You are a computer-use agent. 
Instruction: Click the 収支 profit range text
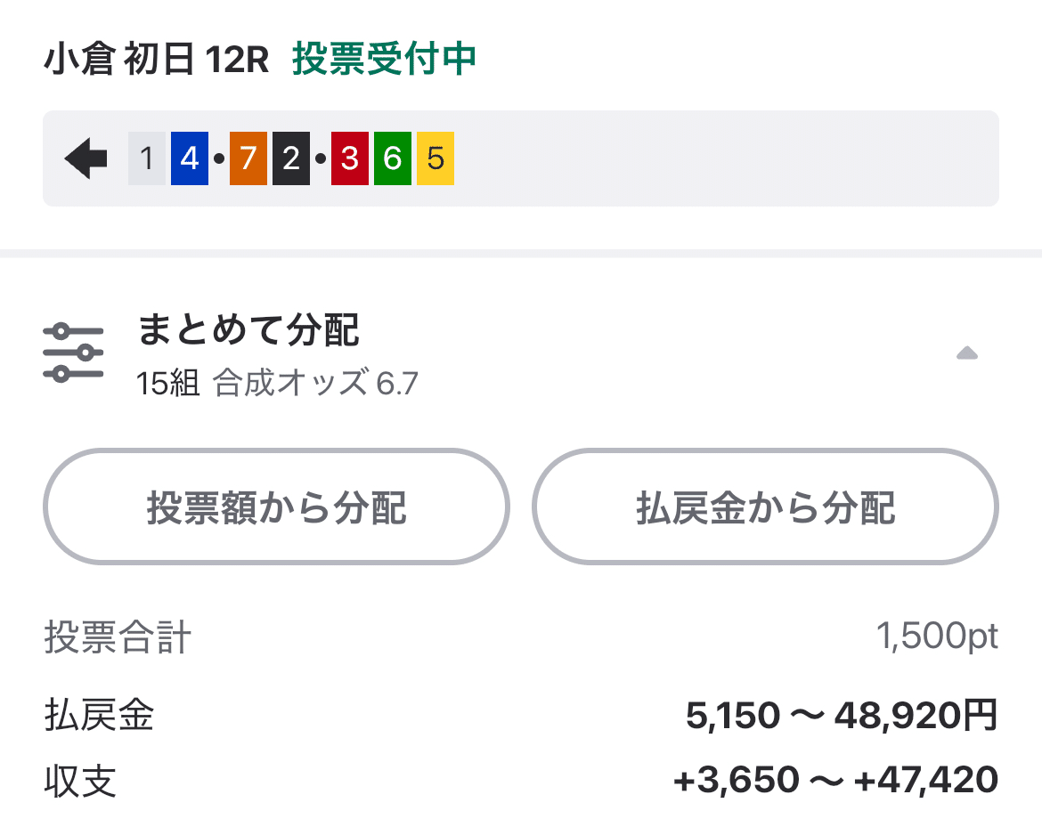click(x=832, y=778)
